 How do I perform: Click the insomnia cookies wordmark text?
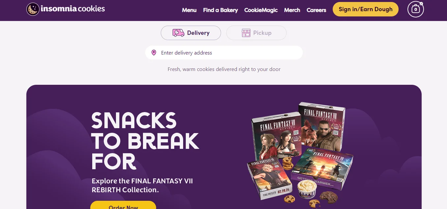73,9
